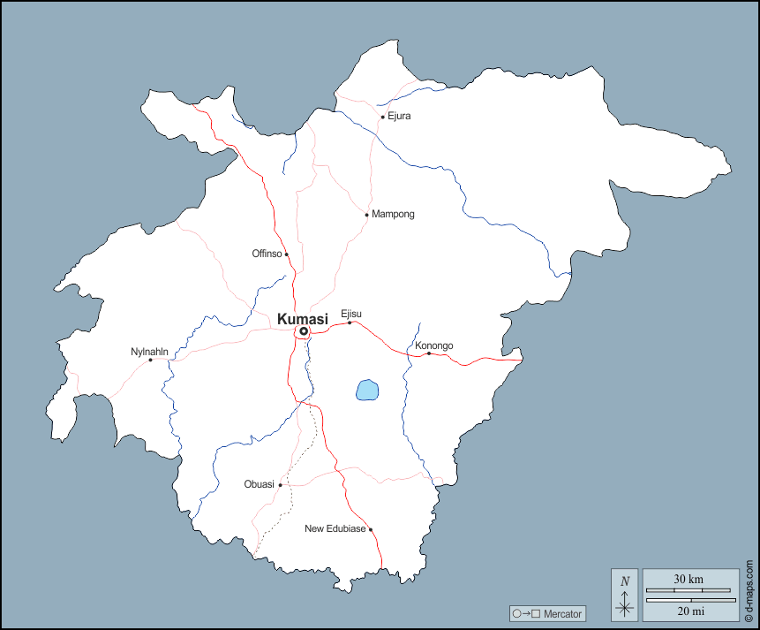Viewport: 760px width, 630px height.
Task: Click the north arrow compass icon
Action: coord(625,595)
